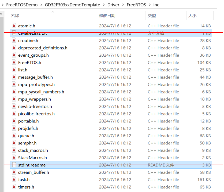The image size is (224, 192).
Task: Click the mpu_prototypes.h header icon
Action: click(14, 84)
